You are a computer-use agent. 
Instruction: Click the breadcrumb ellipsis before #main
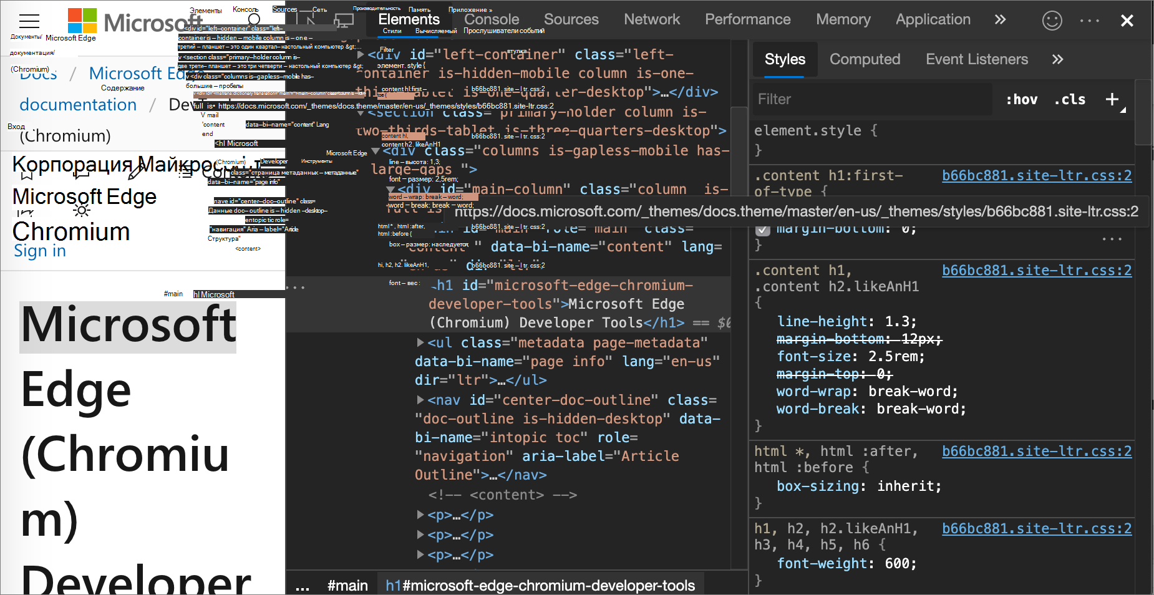point(303,586)
